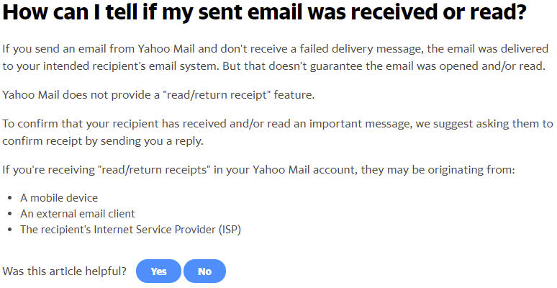This screenshot has width=557, height=288.
Task: Click the bullet before recipient's ISP item
Action: click(10, 230)
